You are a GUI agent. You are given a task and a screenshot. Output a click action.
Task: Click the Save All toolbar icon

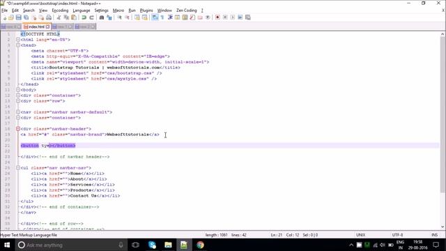coord(26,17)
